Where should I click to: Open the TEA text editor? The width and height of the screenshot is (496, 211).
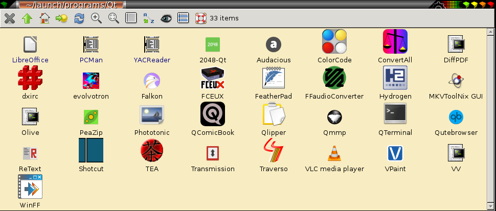coord(152,150)
